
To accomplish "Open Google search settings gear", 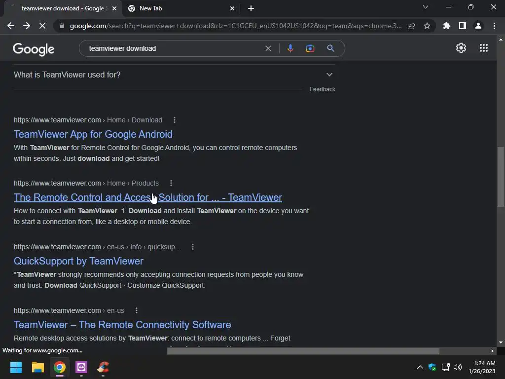I will (461, 48).
